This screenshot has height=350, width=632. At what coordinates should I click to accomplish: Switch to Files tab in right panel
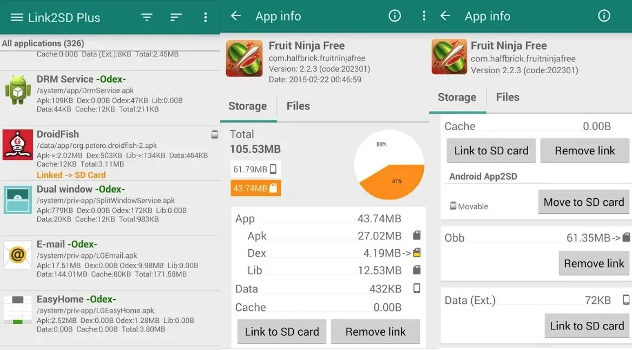pos(508,98)
